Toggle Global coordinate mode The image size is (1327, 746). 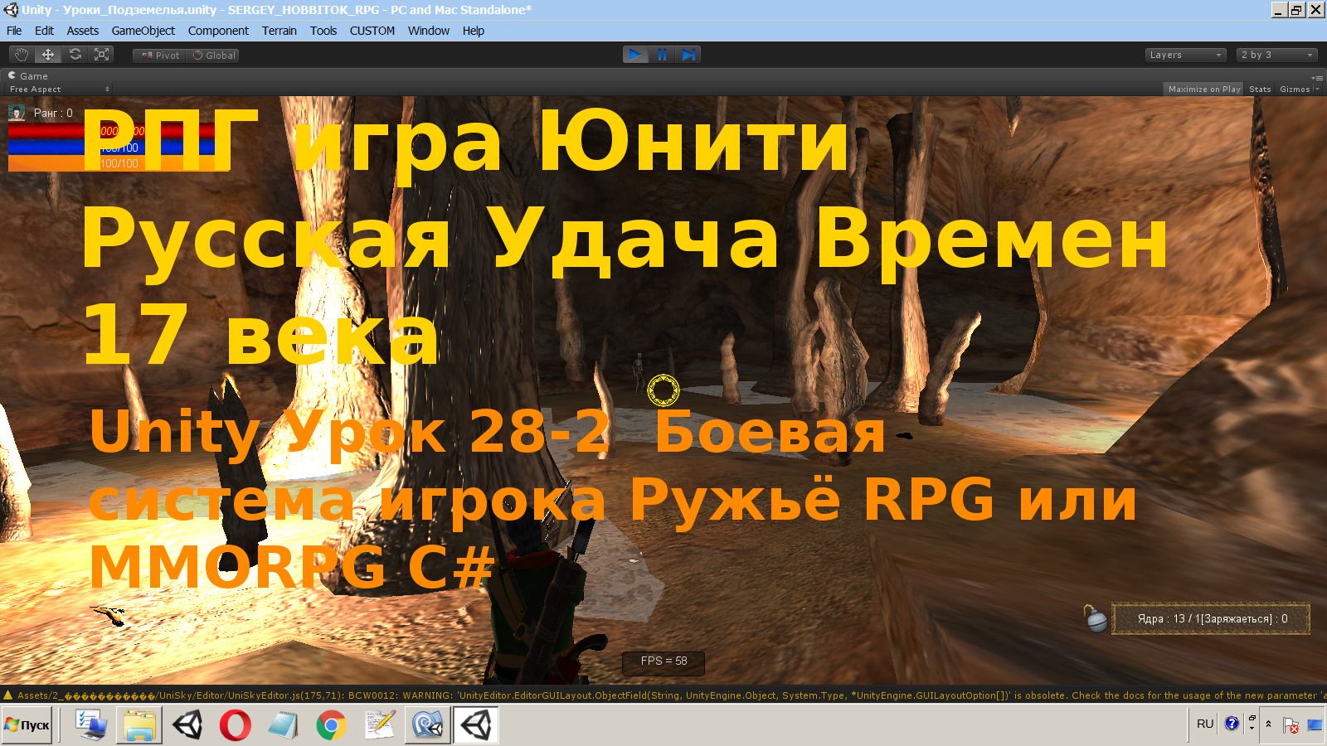[x=213, y=55]
